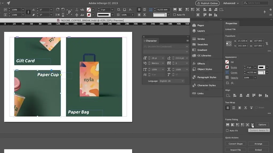Apply Fill Frame Proportionally fitting

tap(227, 125)
